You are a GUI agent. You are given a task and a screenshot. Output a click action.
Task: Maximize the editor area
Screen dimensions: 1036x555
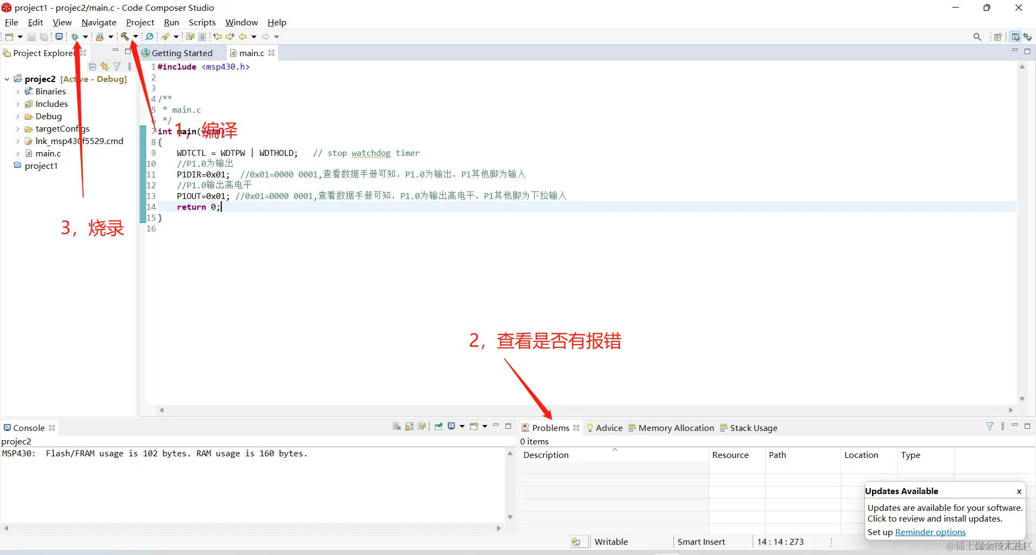[1027, 51]
